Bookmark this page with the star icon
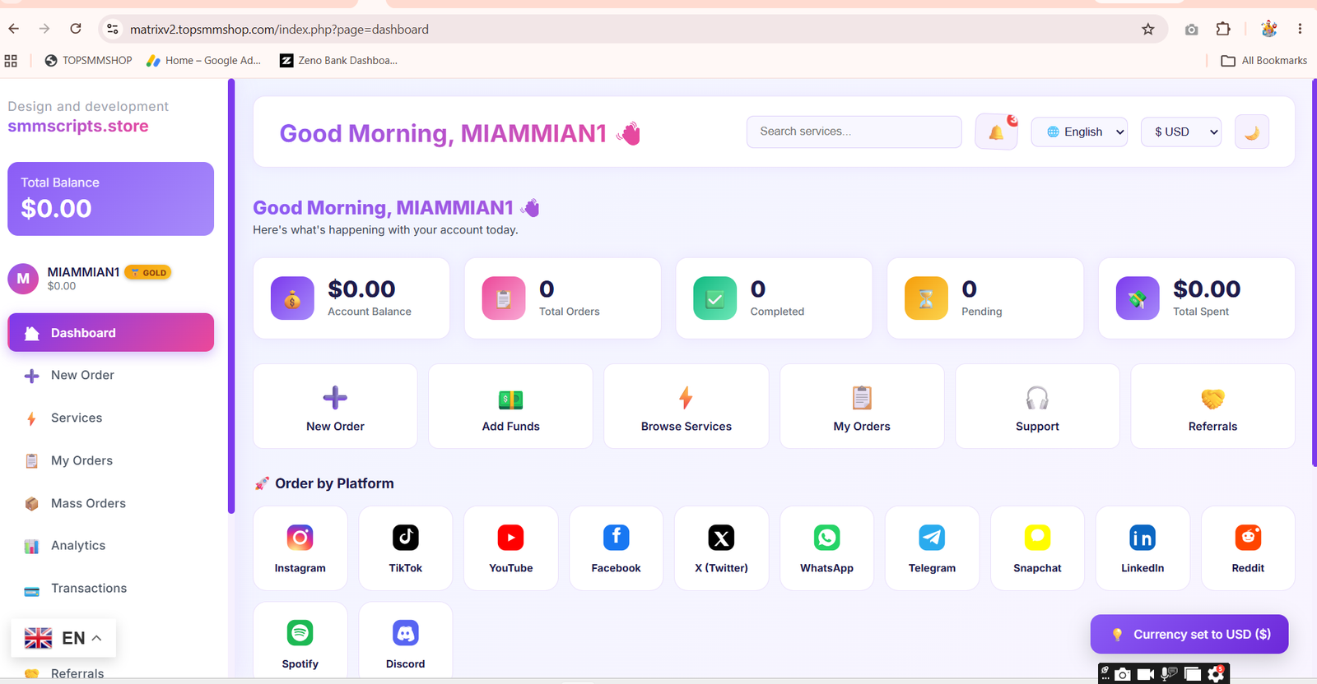 click(x=1148, y=30)
